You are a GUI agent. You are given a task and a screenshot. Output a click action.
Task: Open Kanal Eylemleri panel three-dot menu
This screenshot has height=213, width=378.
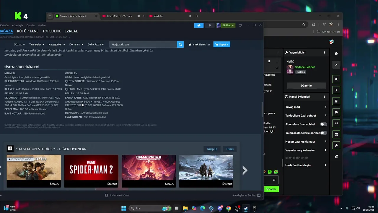click(324, 97)
